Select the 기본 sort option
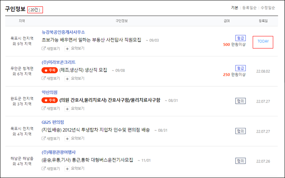This screenshot has width=285, height=178. pos(234,8)
